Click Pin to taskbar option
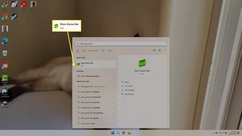Screen dimensions: 242x136 (x=129, y=90)
